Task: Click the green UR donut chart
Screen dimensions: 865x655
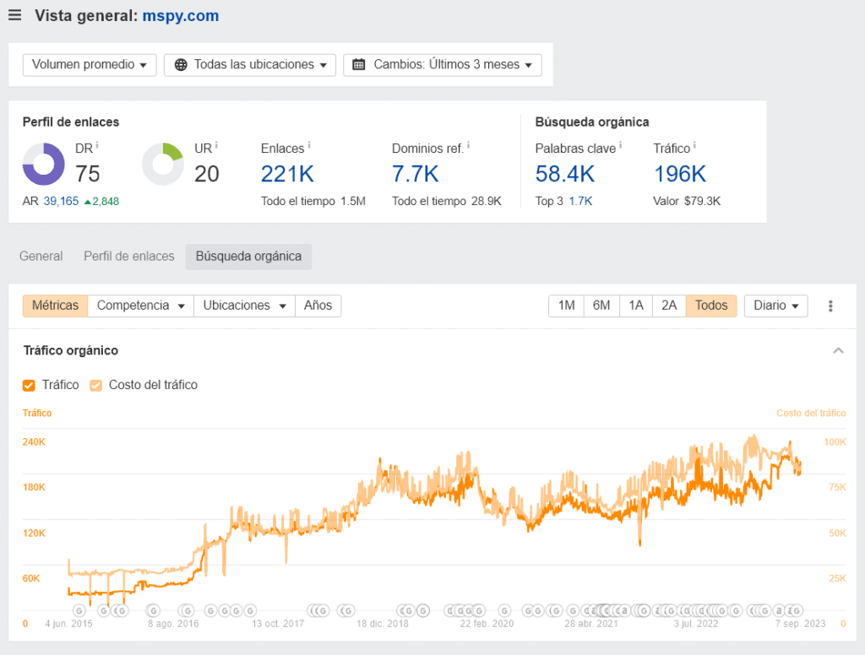Action: coord(163,165)
